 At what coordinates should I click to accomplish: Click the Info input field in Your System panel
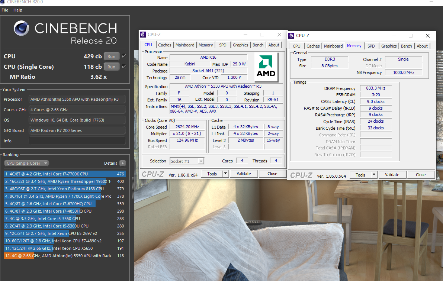(77, 140)
